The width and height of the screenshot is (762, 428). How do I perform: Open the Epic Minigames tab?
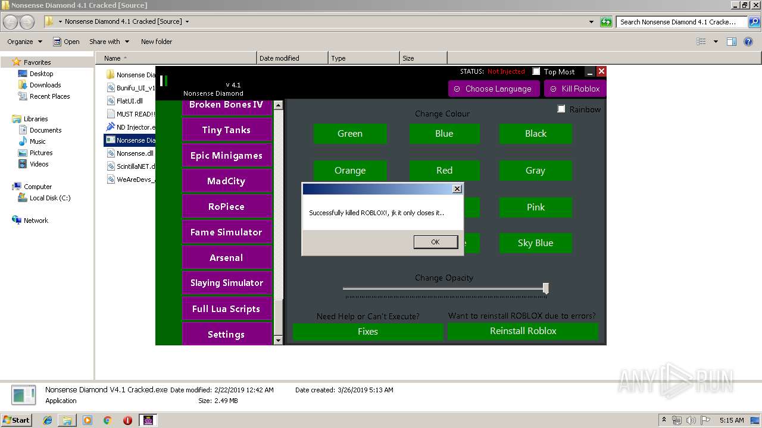click(226, 155)
